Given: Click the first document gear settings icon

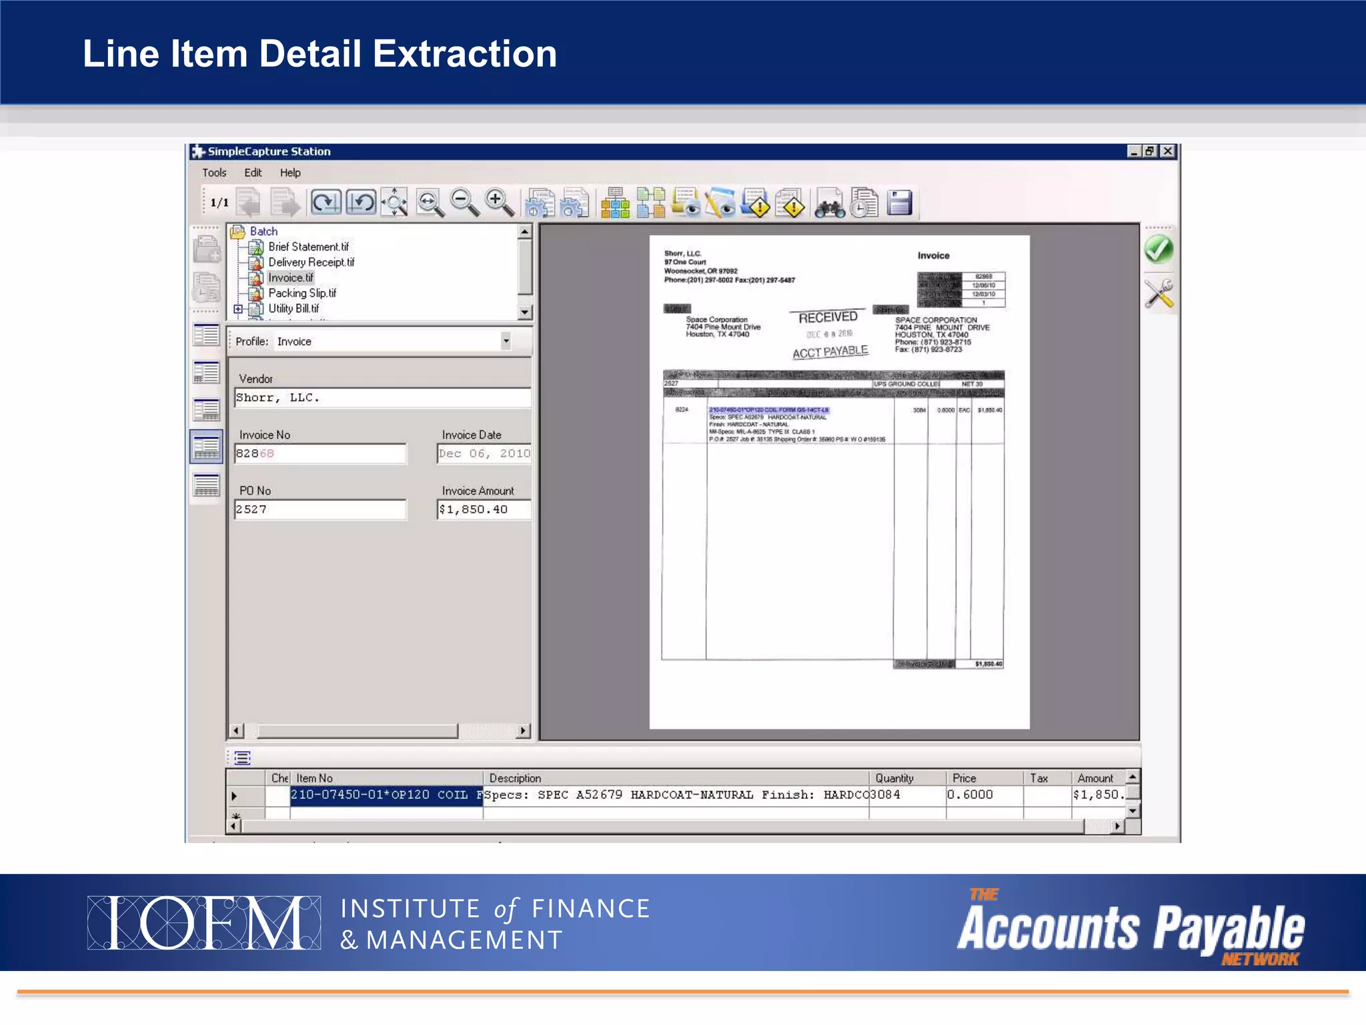Looking at the screenshot, I should (x=540, y=202).
